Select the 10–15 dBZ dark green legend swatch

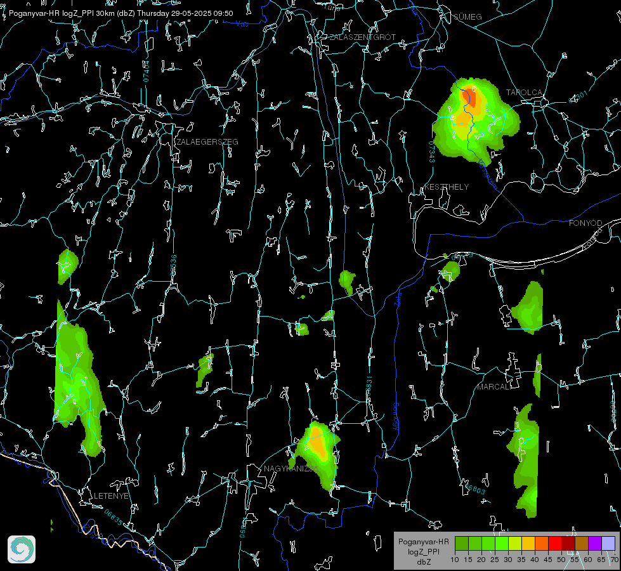pyautogui.click(x=462, y=543)
